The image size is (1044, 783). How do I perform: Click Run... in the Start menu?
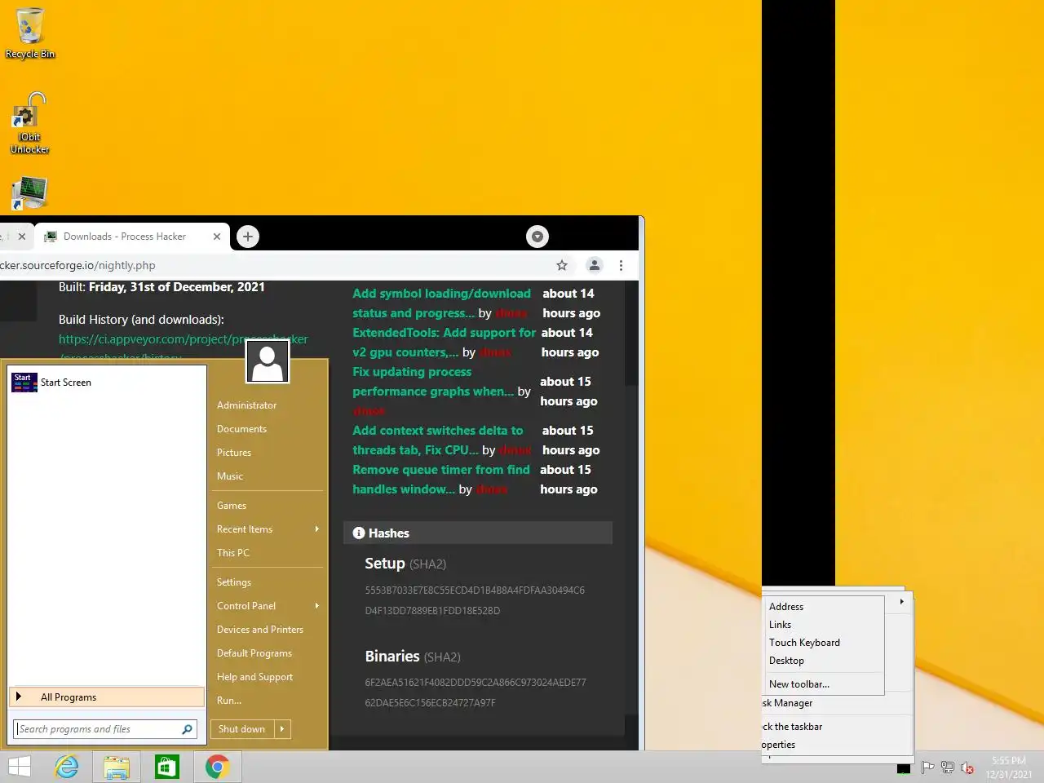(229, 701)
